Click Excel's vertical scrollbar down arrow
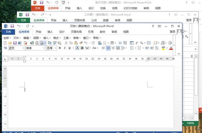This screenshot has height=133, width=202. [196, 113]
